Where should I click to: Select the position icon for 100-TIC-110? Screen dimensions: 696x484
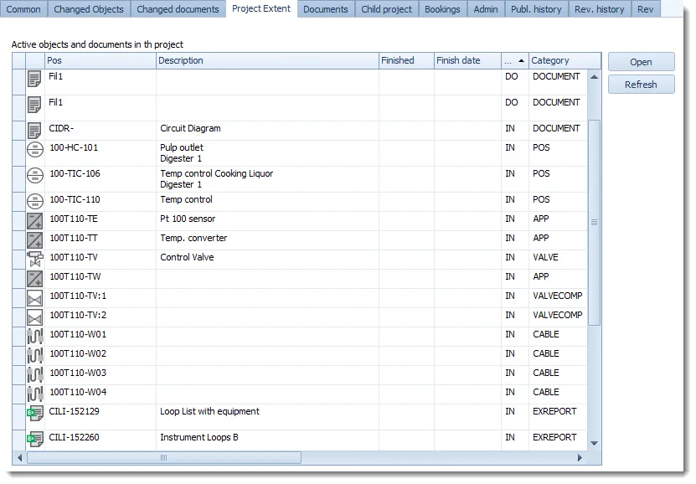pos(35,202)
